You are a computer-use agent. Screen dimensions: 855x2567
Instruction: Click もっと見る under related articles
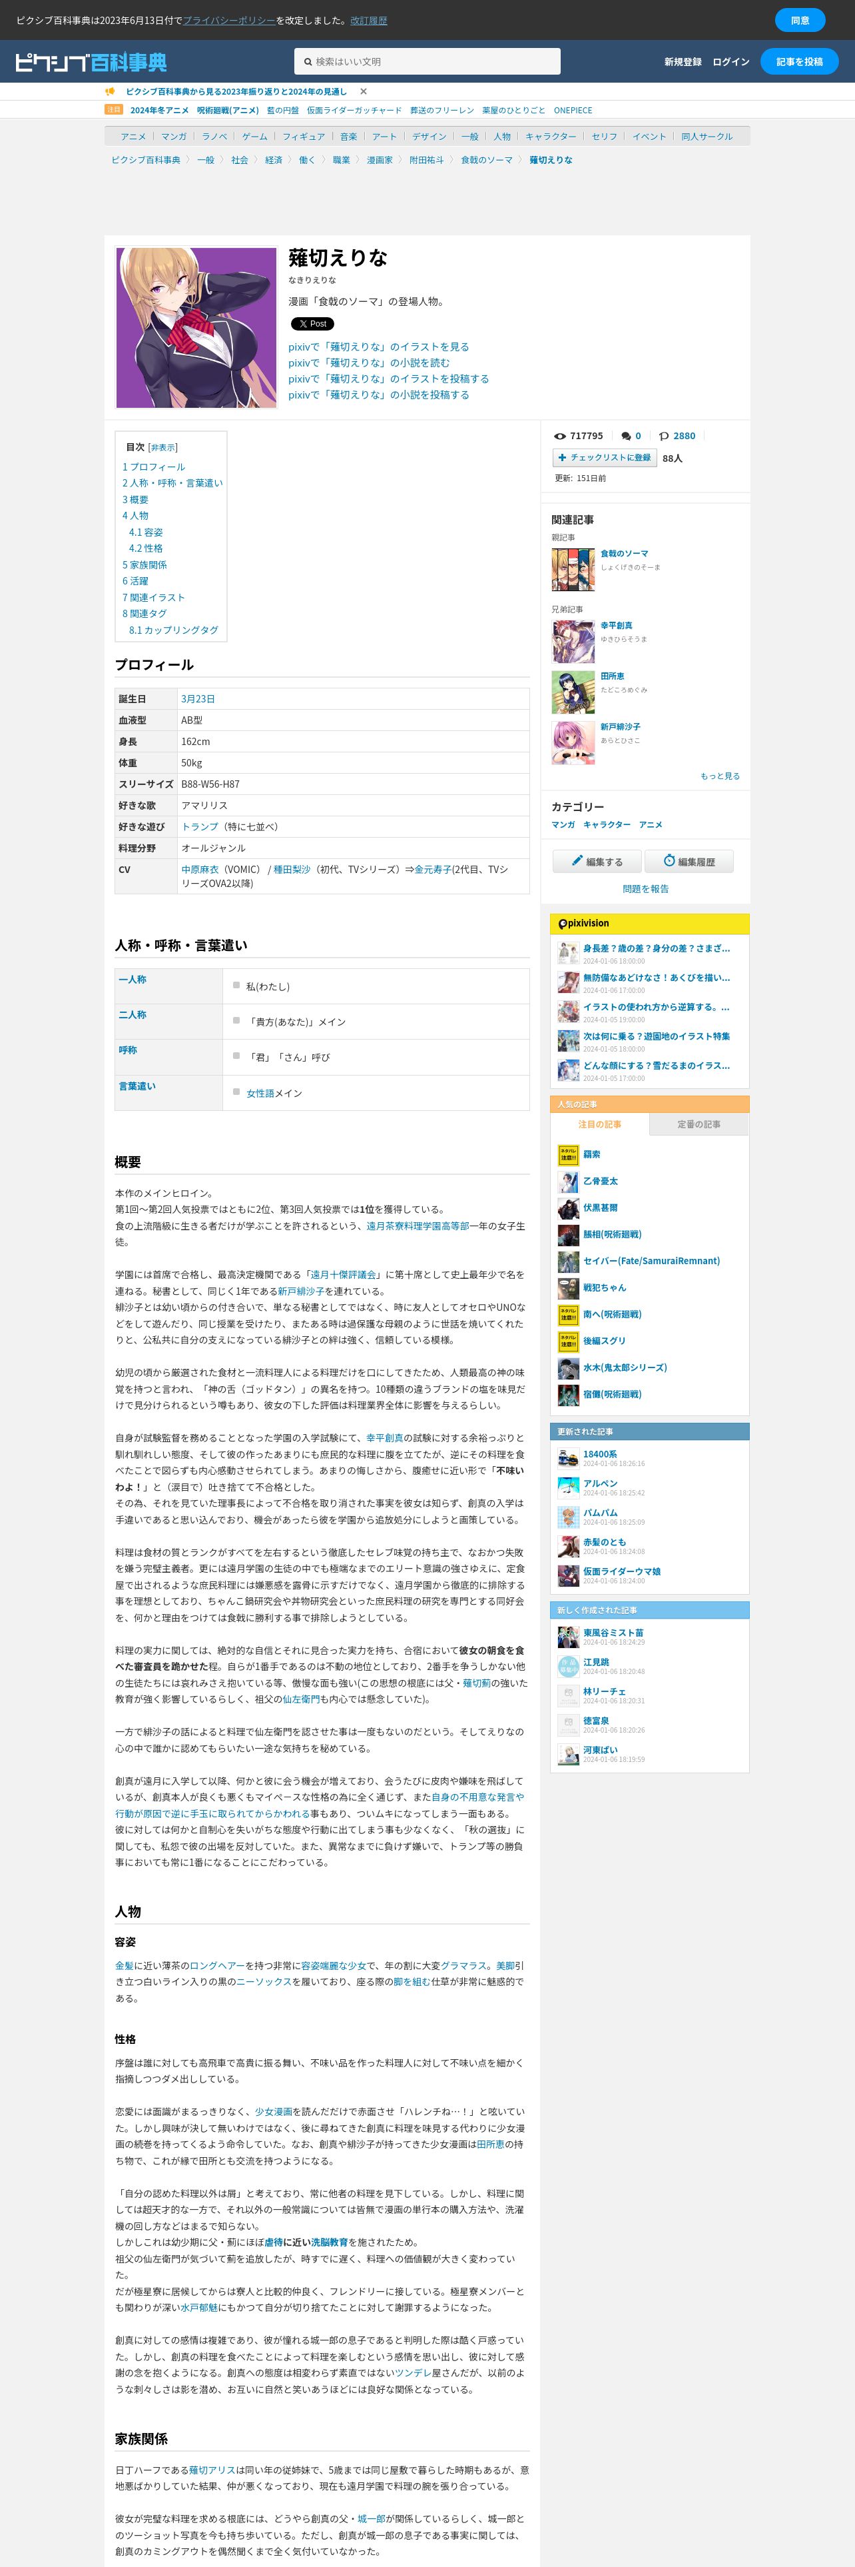click(x=720, y=776)
